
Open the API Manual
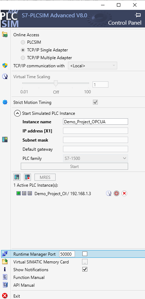point(24,285)
